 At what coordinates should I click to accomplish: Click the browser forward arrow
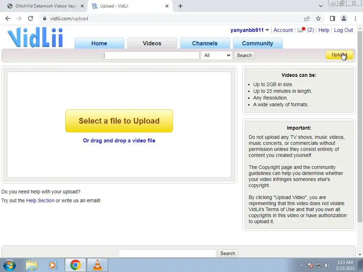coord(19,18)
